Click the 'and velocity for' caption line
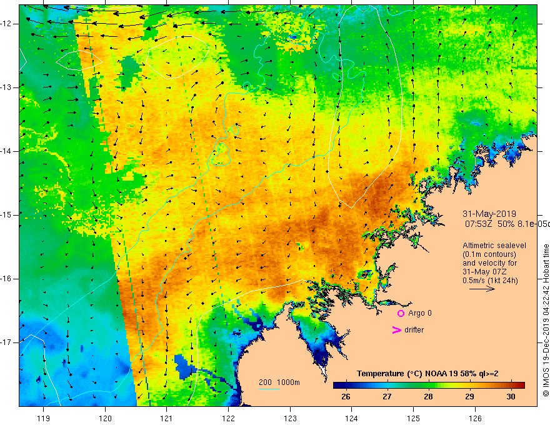Viewport: 550px width, 425px height. click(x=489, y=263)
